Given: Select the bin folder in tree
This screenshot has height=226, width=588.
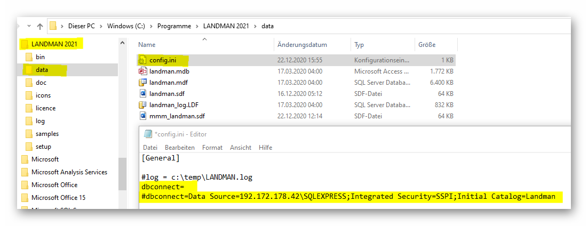Looking at the screenshot, I should [x=40, y=57].
